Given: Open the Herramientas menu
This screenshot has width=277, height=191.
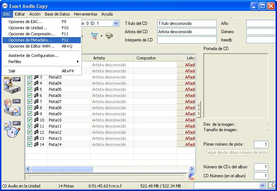Looking at the screenshot, I should tap(85, 14).
